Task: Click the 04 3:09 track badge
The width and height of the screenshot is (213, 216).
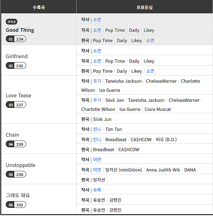Action: click(x=16, y=144)
